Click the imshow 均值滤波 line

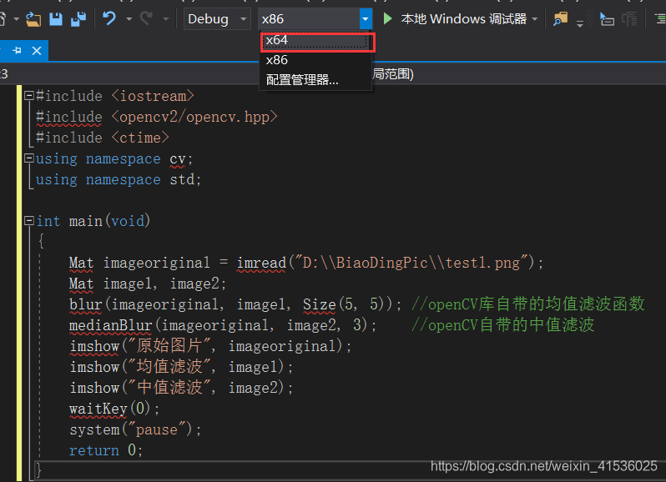pos(181,367)
